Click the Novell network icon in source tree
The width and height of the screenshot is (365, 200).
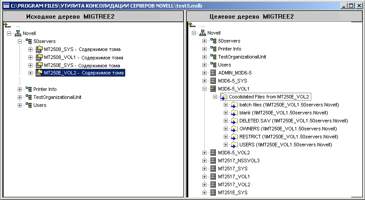pyautogui.click(x=18, y=33)
